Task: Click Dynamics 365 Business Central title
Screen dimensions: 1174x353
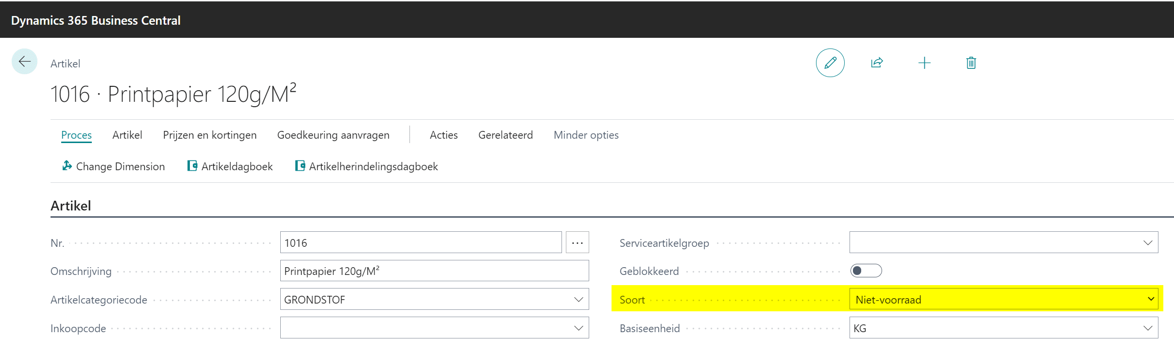Action: click(96, 20)
